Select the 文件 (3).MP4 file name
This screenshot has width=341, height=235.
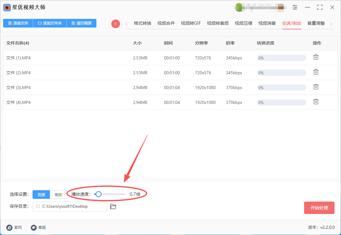tap(18, 88)
